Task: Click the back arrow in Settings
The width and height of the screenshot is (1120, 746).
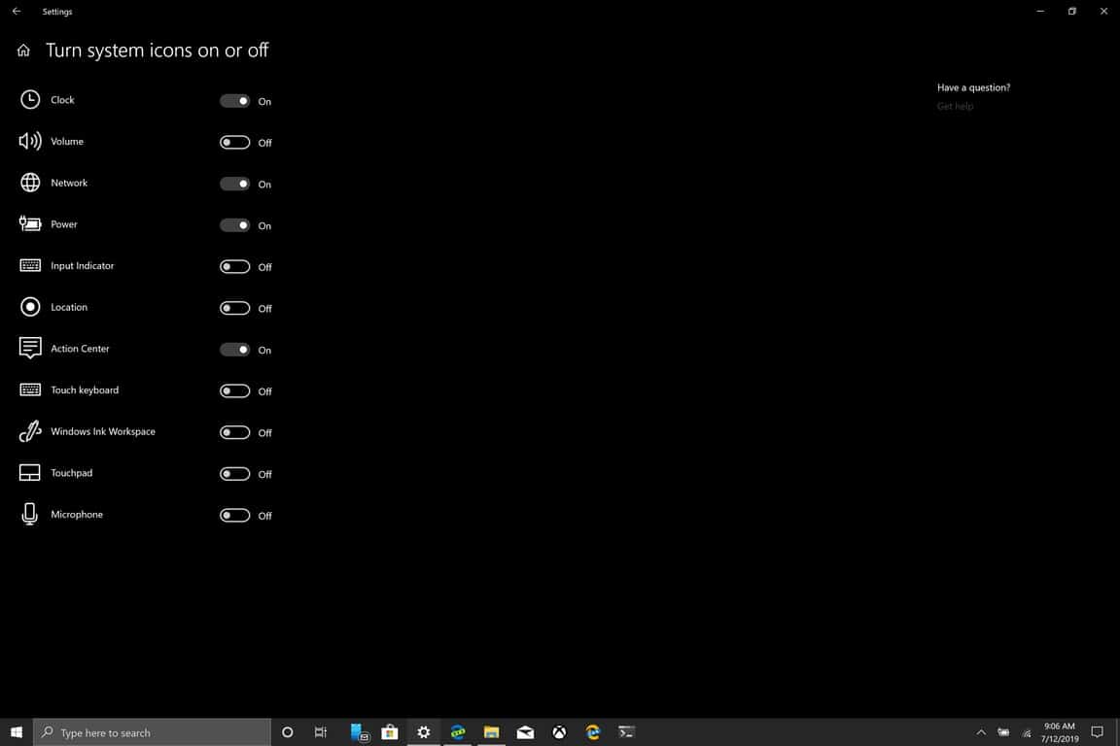Action: [16, 12]
